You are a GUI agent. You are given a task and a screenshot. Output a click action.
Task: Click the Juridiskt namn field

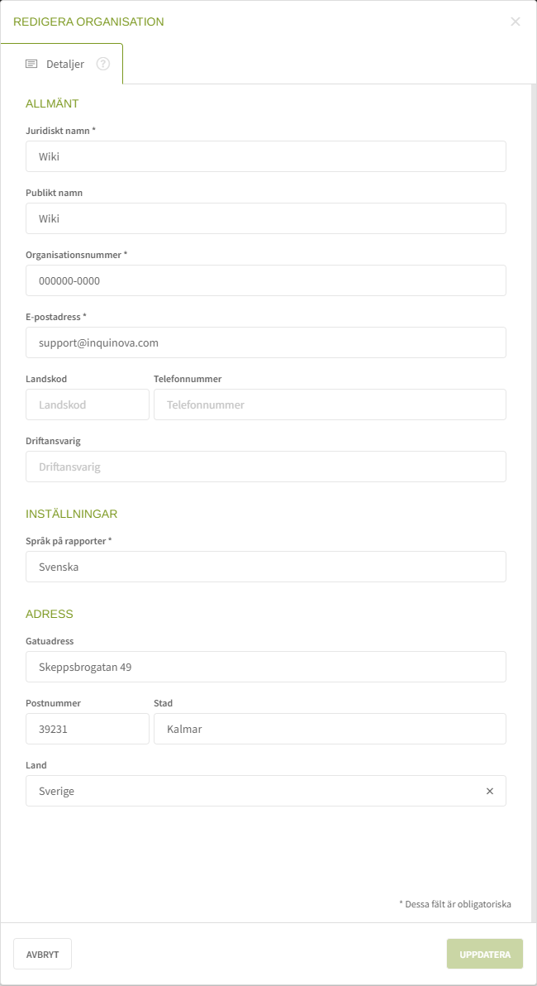point(265,156)
